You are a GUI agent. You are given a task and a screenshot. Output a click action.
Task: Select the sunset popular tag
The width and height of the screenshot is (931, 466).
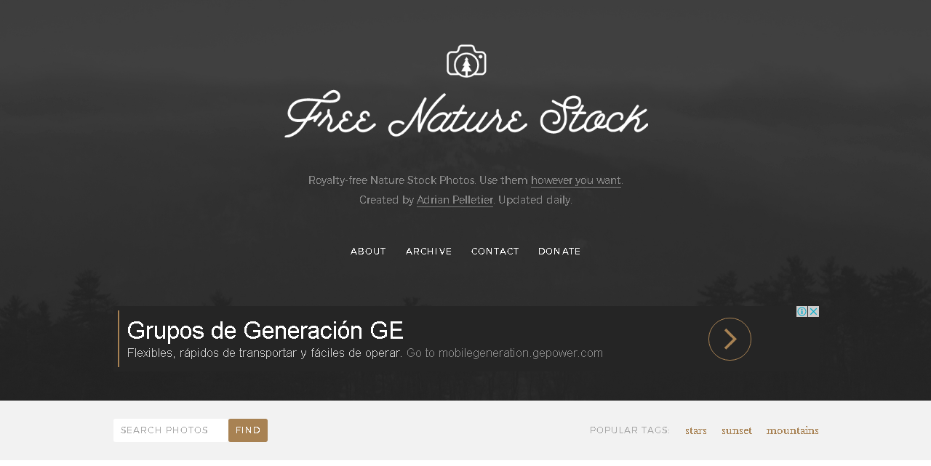pyautogui.click(x=737, y=430)
